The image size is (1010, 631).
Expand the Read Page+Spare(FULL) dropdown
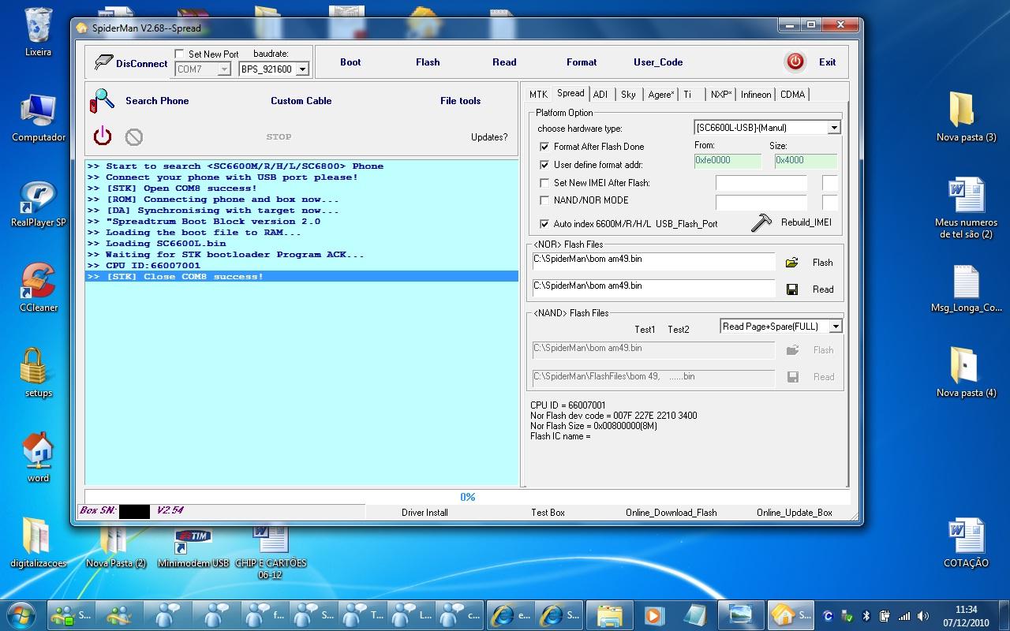click(x=836, y=327)
